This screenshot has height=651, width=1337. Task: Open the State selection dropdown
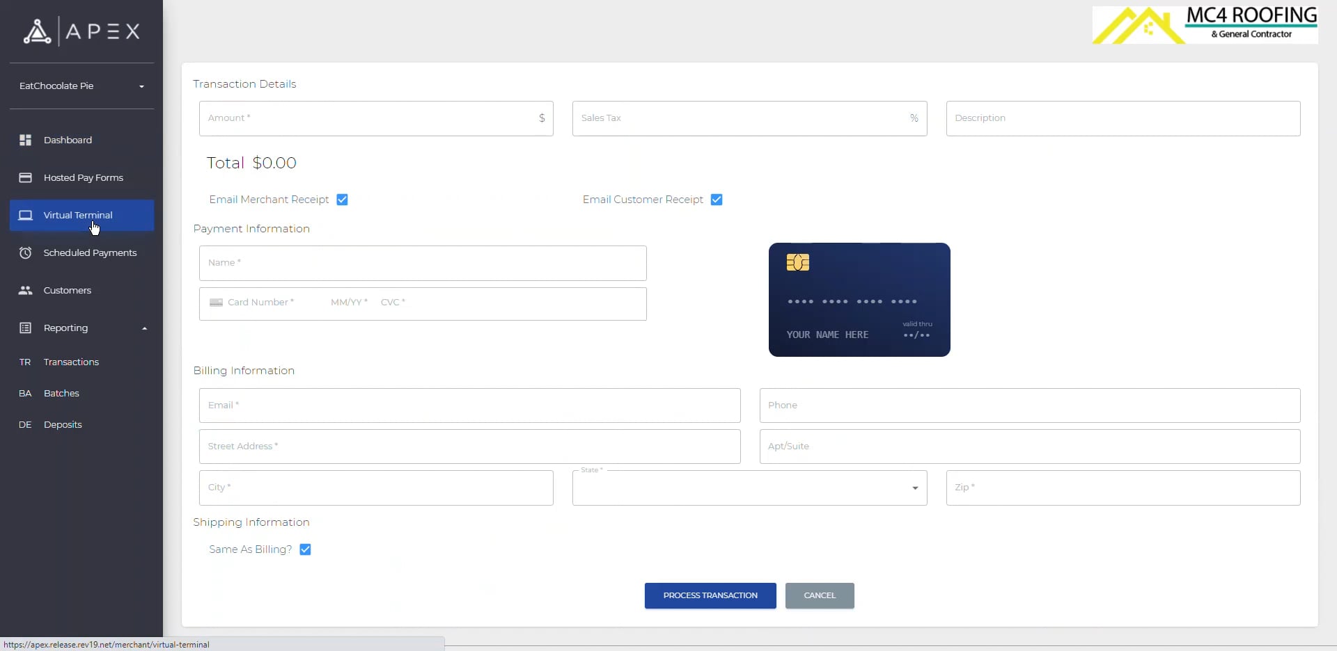coord(914,489)
